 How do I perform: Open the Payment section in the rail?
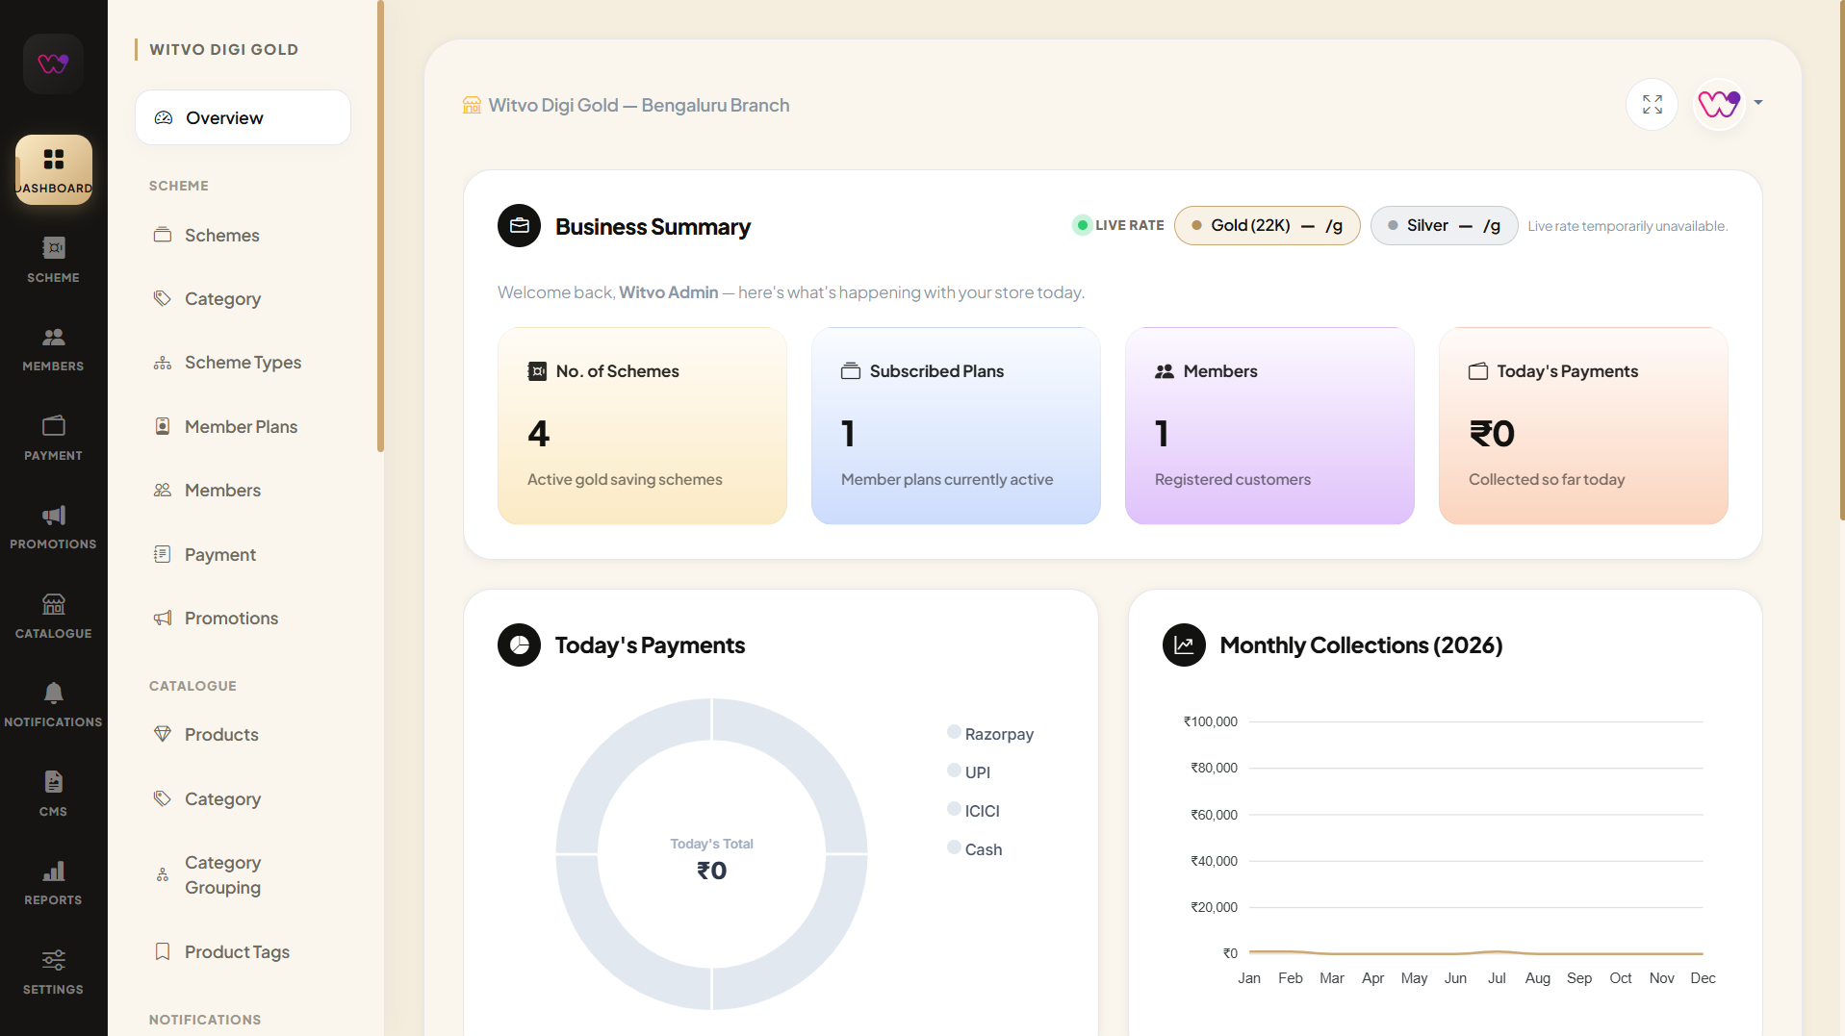[53, 438]
